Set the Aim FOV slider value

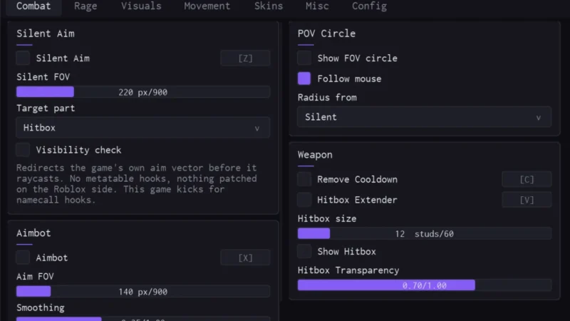coord(143,292)
